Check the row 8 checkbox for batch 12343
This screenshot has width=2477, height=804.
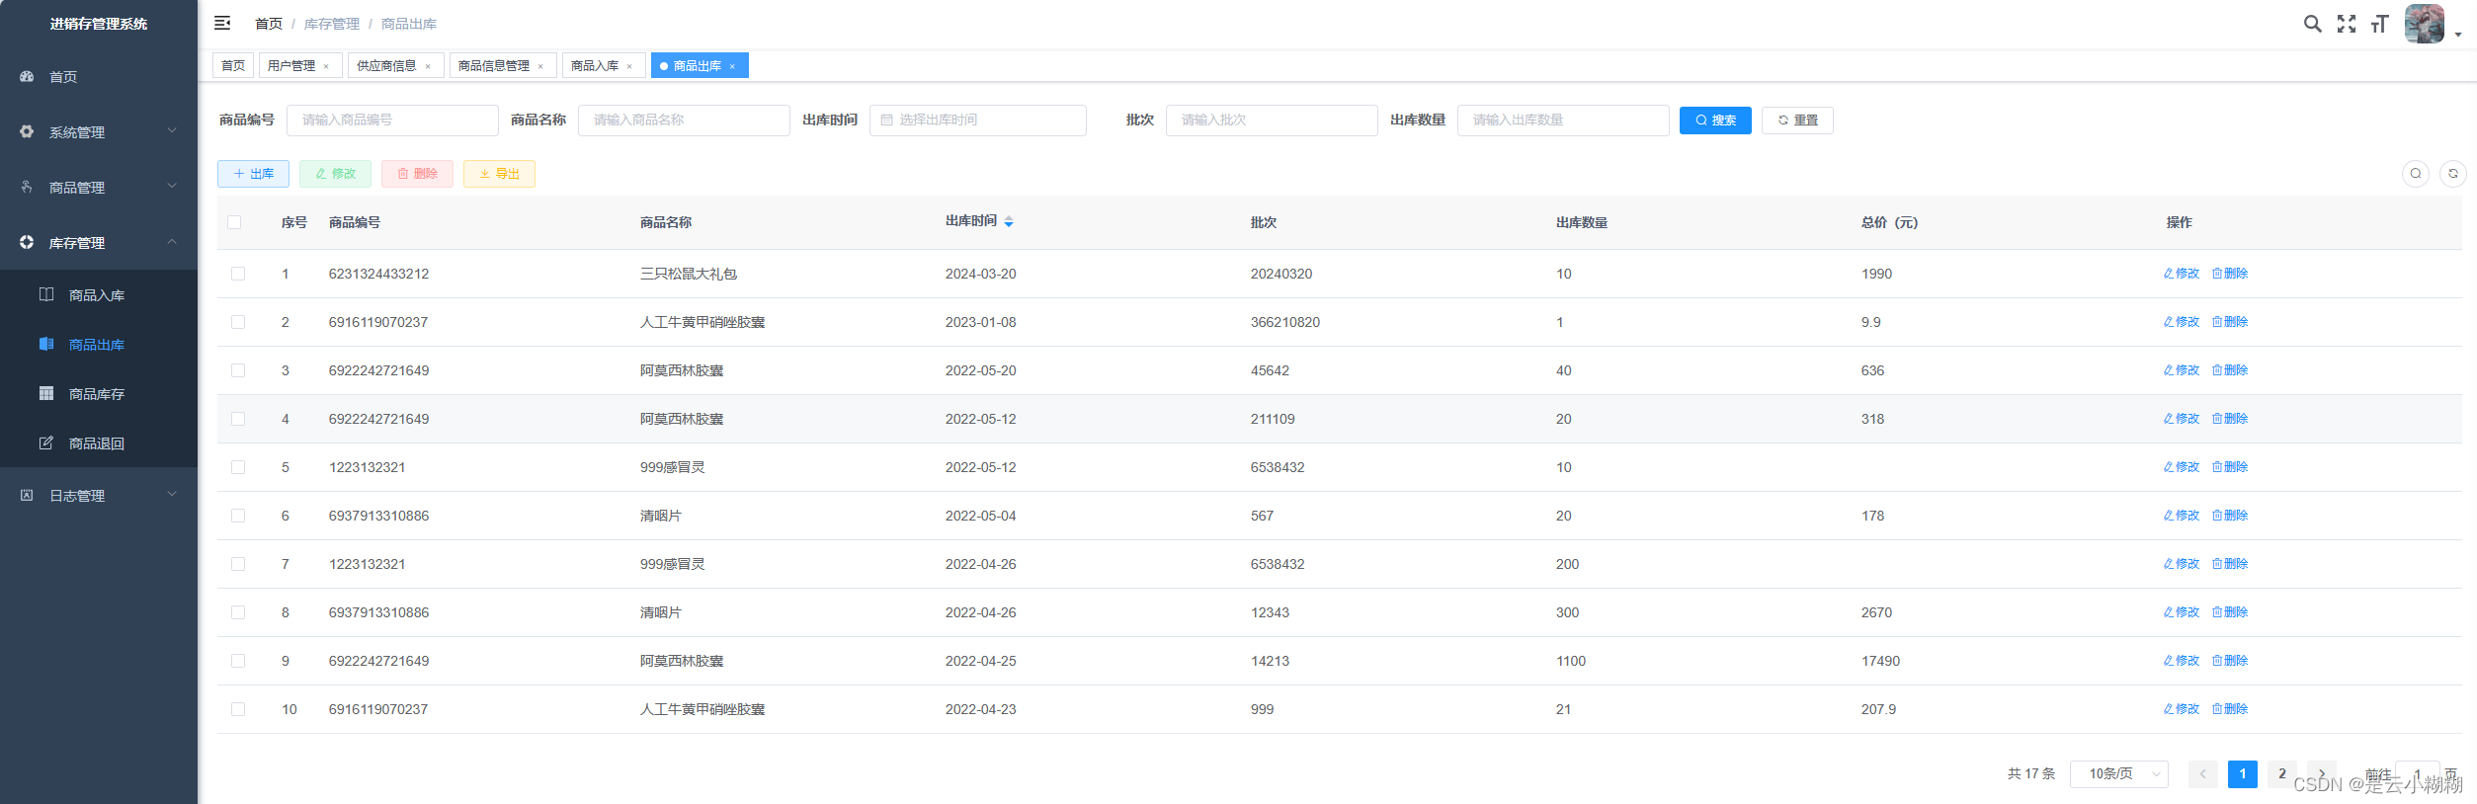pyautogui.click(x=238, y=612)
